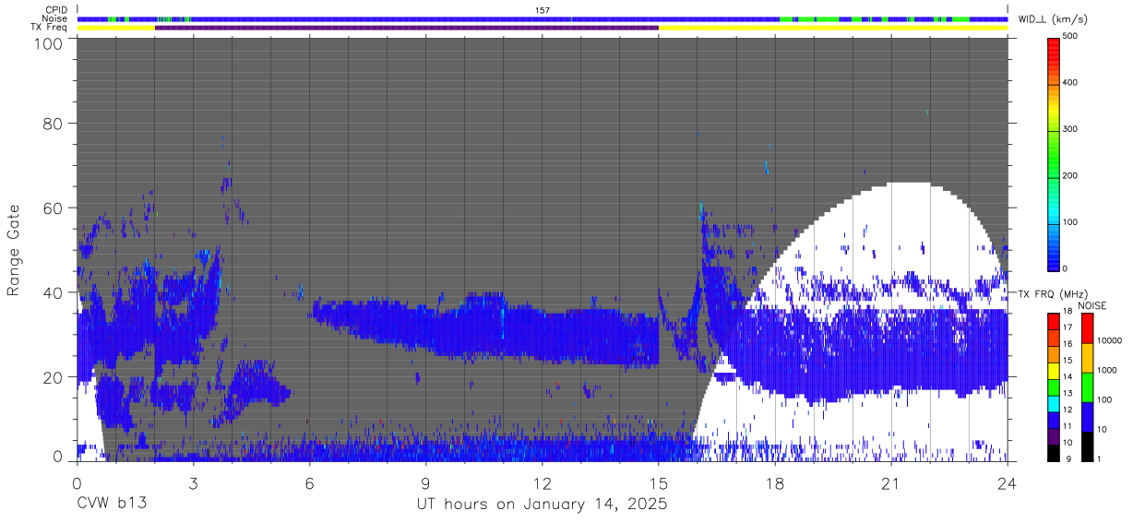The width and height of the screenshot is (1133, 523).
Task: Click the WID⊥ (km/s) colorbar title
Action: (1052, 18)
